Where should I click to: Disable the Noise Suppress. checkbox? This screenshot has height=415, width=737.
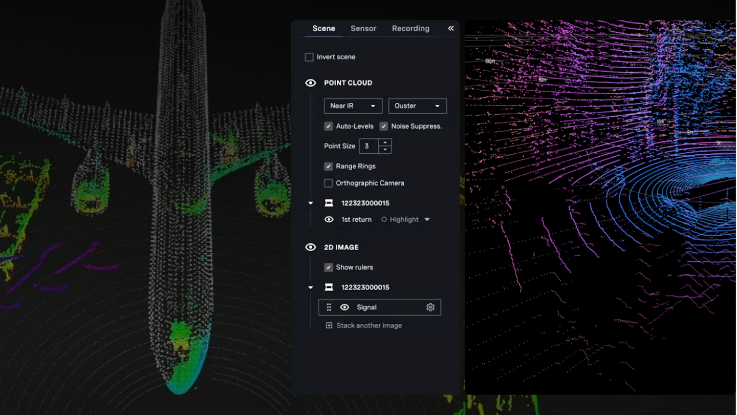click(384, 126)
